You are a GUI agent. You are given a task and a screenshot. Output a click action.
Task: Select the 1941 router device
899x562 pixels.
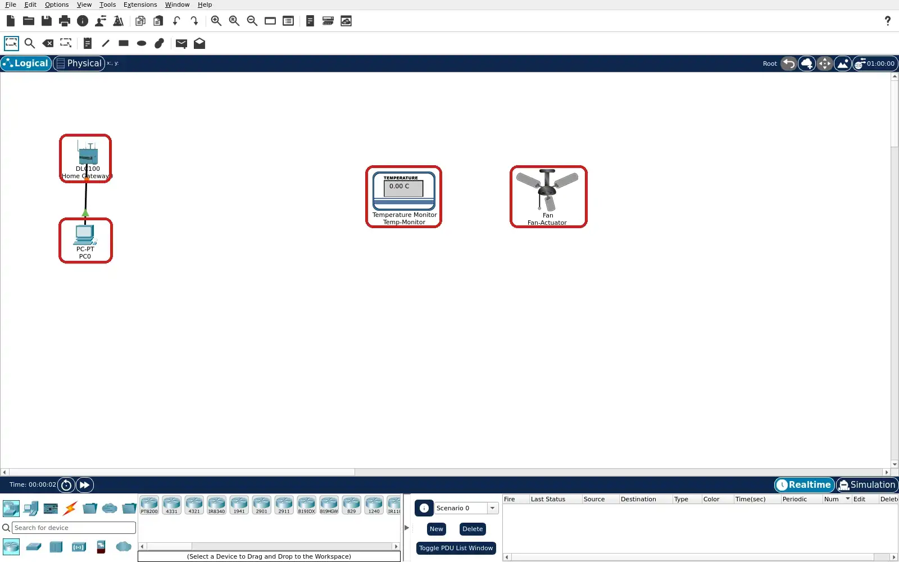click(239, 505)
